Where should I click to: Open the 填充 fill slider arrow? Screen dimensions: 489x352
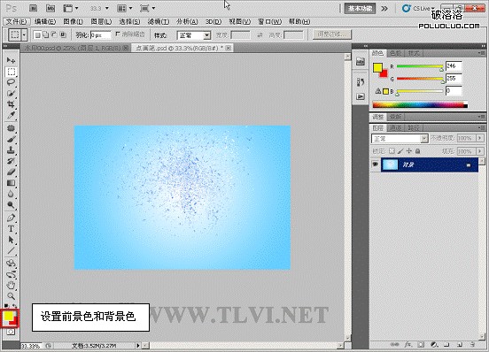(x=480, y=151)
